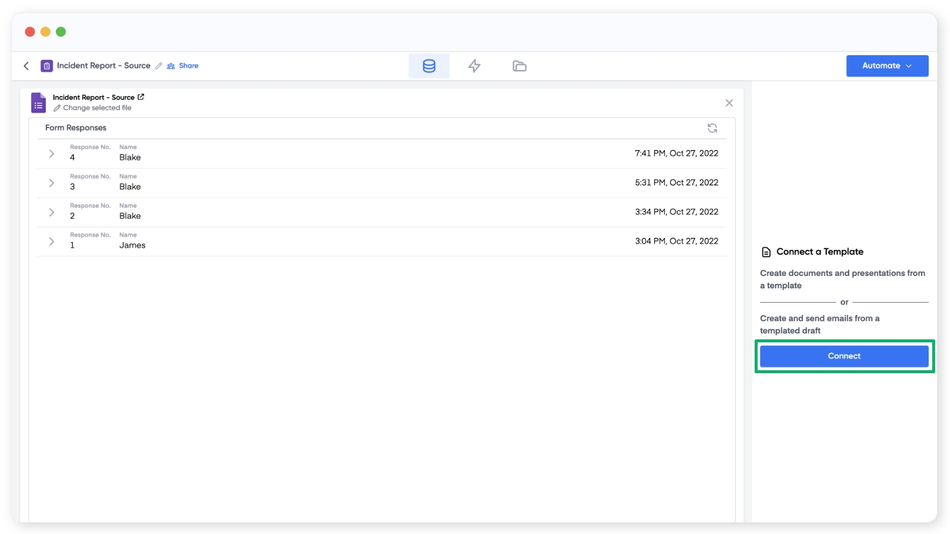Click the pencil icon to rename workflow
The width and height of the screenshot is (950, 534).
[x=159, y=66]
